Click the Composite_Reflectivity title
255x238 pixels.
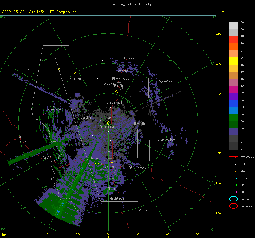coord(127,4)
